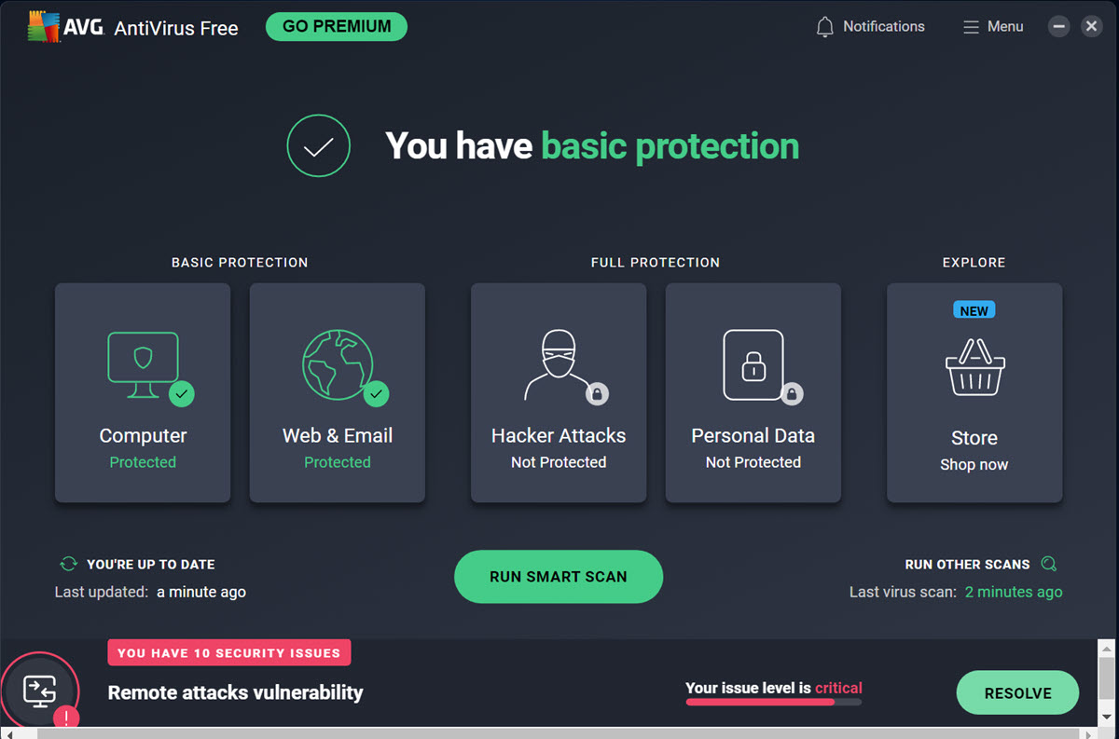Start the RUN SMART SCAN button
Viewport: 1119px width, 739px height.
[x=558, y=577]
